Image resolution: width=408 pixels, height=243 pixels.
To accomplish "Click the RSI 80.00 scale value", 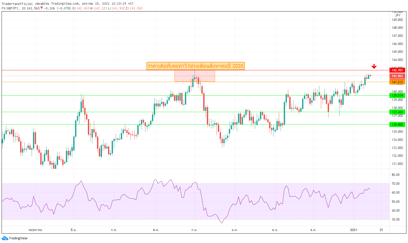I will tap(396, 175).
